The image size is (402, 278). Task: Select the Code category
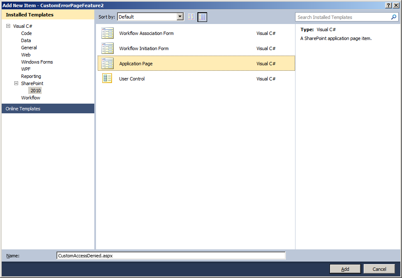point(27,33)
